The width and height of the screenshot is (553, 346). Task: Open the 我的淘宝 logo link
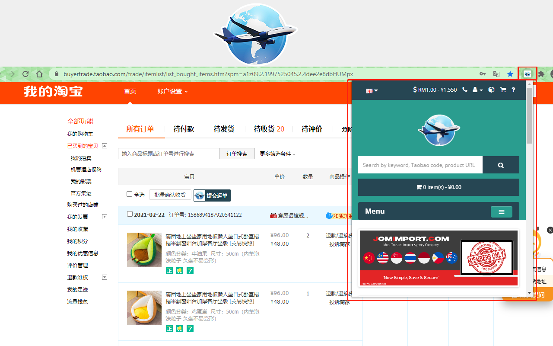pyautogui.click(x=53, y=91)
